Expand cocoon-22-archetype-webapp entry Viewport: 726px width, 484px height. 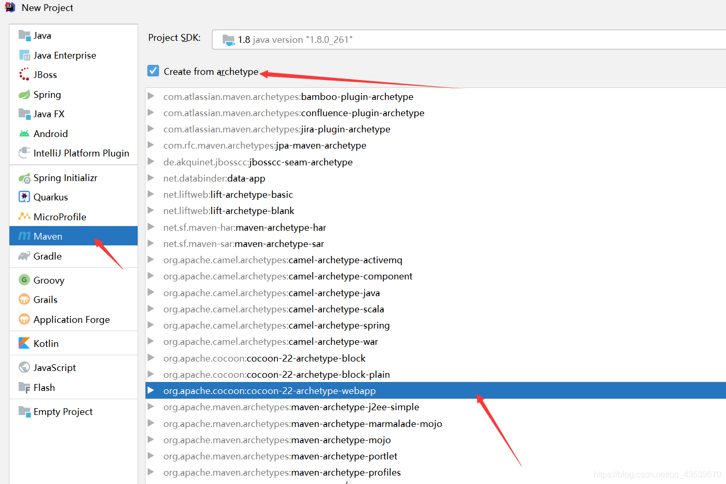[151, 390]
